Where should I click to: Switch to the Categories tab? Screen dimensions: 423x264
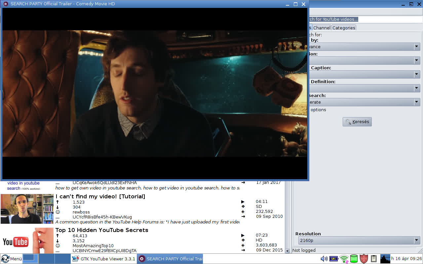click(x=344, y=28)
